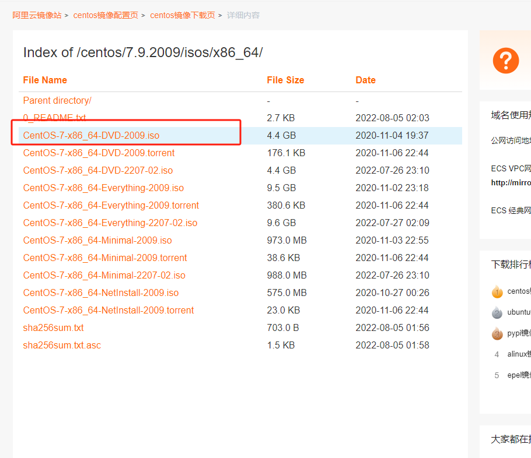Viewport: 531px width, 458px height.
Task: Open sha256sum.txt file
Action: click(53, 328)
